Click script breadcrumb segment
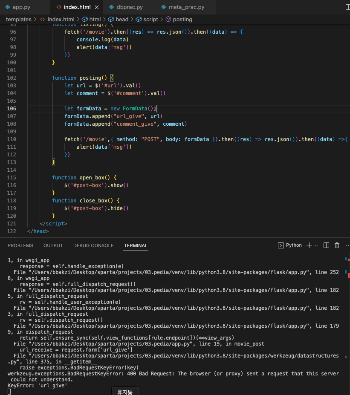Viewport: 350px width, 395px height. (x=150, y=20)
